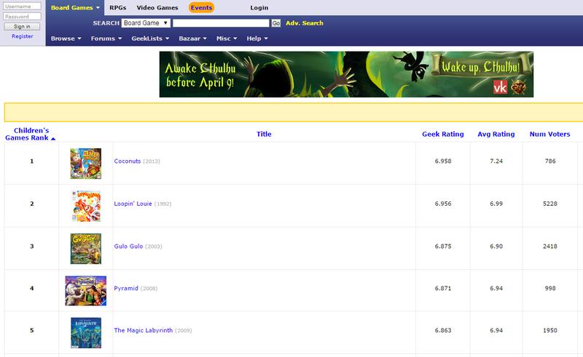
Task: Expand the Forums menu
Action: click(106, 39)
